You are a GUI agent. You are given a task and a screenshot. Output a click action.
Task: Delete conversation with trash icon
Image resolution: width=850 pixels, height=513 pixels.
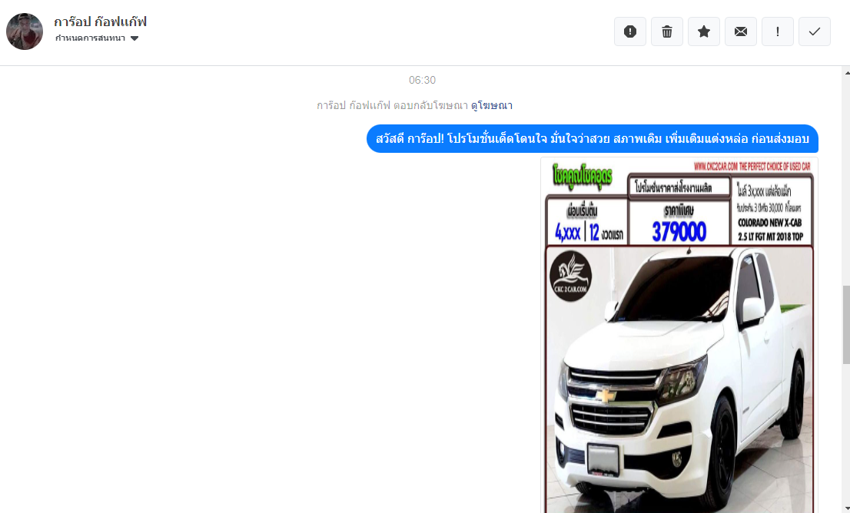click(667, 31)
